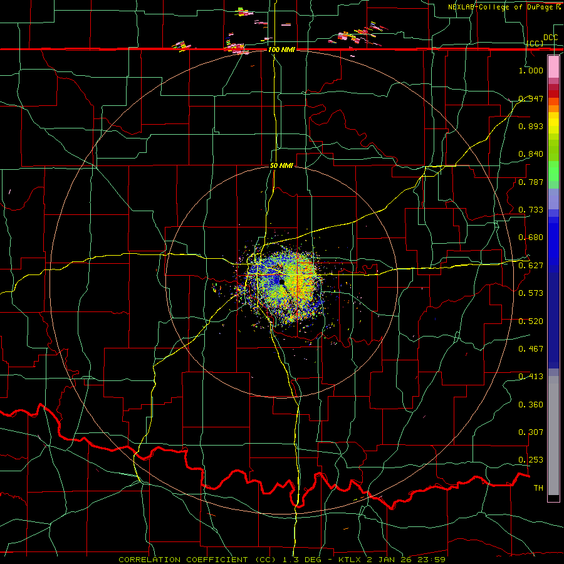Click the 0.520 value on the color scale
Image resolution: width=564 pixels, height=564 pixels.
531,321
